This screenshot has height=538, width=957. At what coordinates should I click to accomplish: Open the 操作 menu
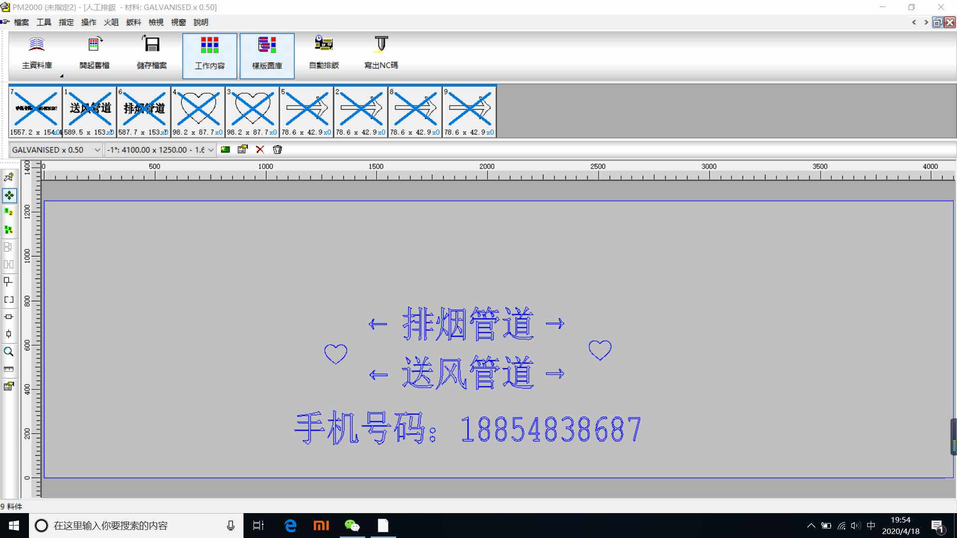click(x=89, y=22)
